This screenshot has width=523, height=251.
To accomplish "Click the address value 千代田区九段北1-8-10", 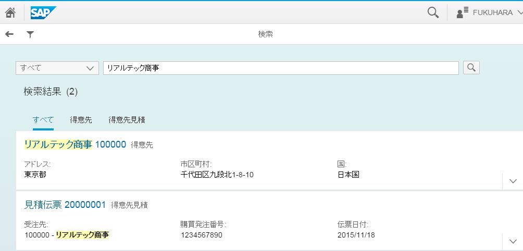I will pyautogui.click(x=217, y=175).
